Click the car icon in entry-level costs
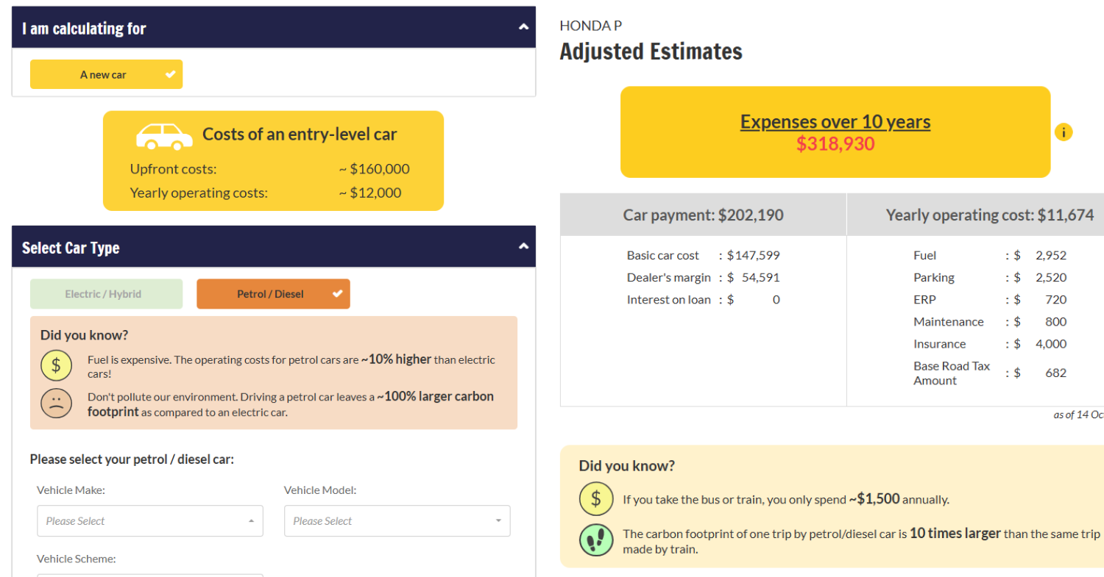Screen dimensions: 1104x577 163,136
